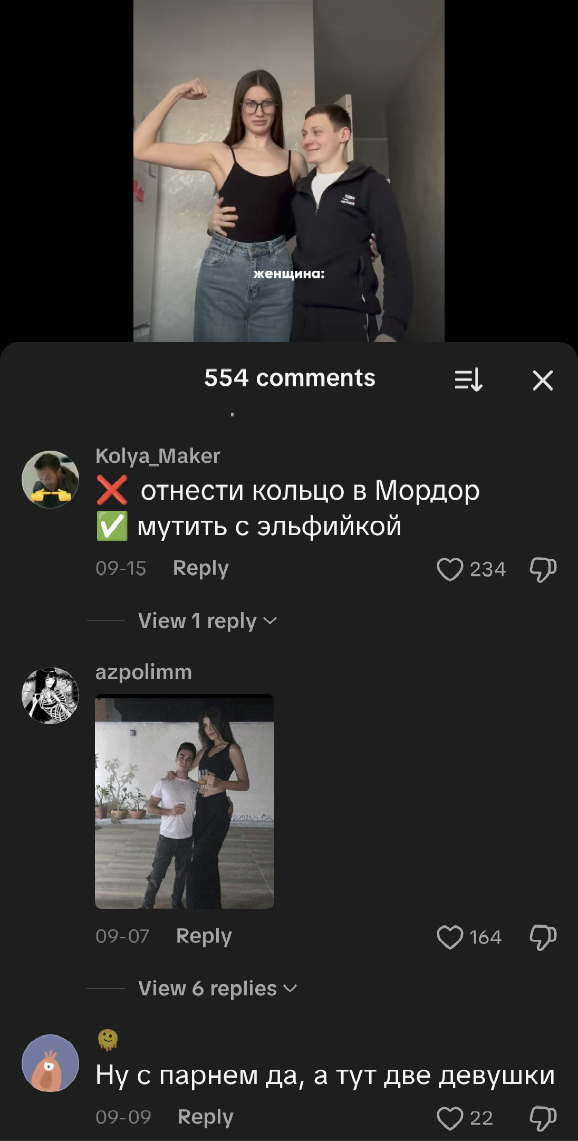Tap the thumbs-down on azpolimm's comment

543,937
